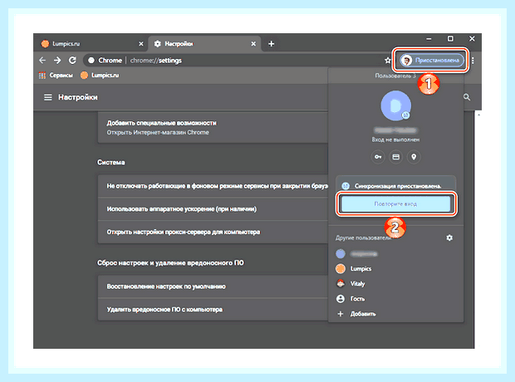
Task: Go back with the browser back arrow
Action: tap(42, 61)
